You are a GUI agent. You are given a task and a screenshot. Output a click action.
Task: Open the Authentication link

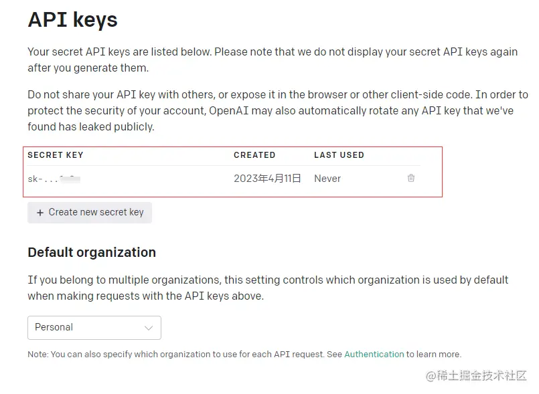click(x=374, y=355)
